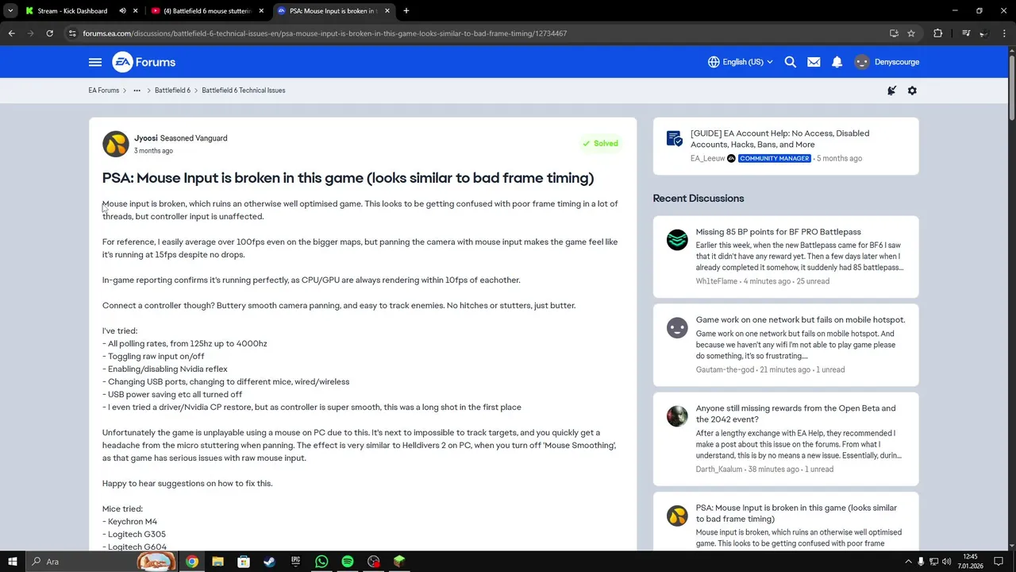Bookmark this page with star icon

pyautogui.click(x=911, y=33)
